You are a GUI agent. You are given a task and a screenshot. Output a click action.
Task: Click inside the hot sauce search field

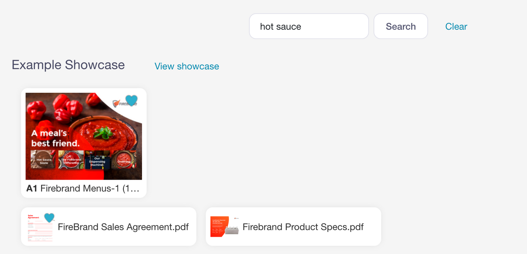[309, 26]
